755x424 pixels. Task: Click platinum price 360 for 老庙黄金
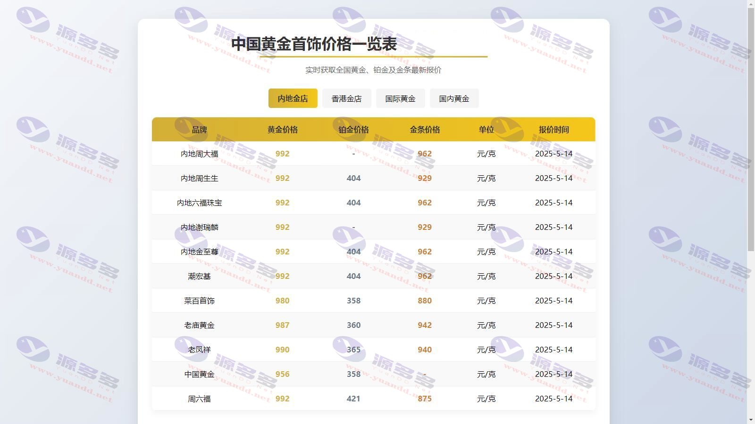[353, 325]
